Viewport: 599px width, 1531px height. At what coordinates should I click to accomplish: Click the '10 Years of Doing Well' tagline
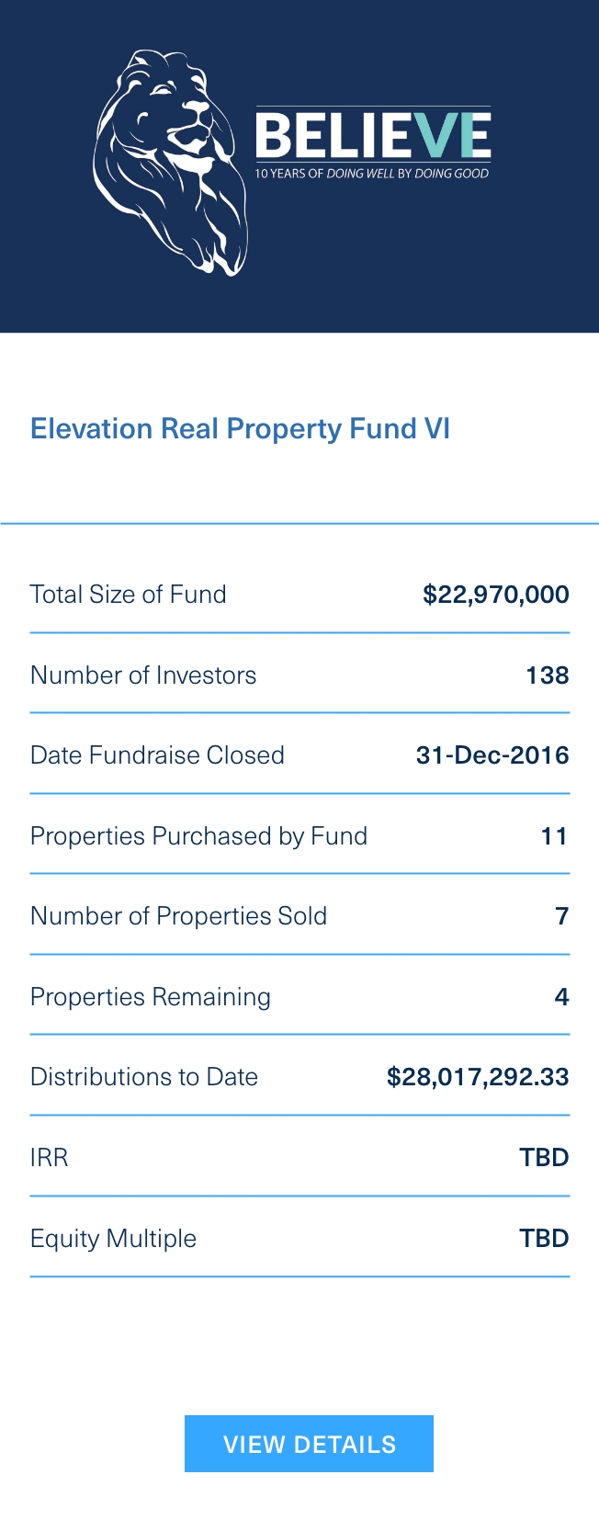[x=372, y=174]
